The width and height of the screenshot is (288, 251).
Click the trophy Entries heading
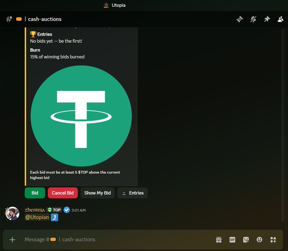point(41,34)
